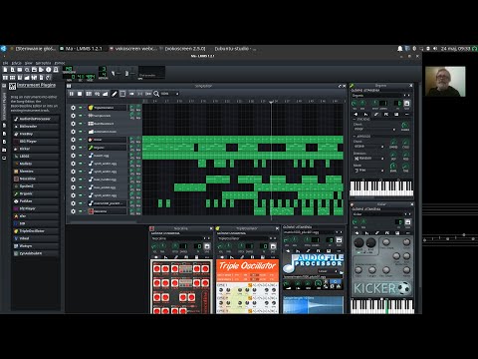This screenshot has width=478, height=359.
Task: Open the gear menu of the Nescaline track
Action: 73,211
